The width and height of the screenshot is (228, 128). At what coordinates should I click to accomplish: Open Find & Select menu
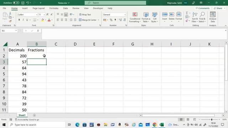point(202,17)
